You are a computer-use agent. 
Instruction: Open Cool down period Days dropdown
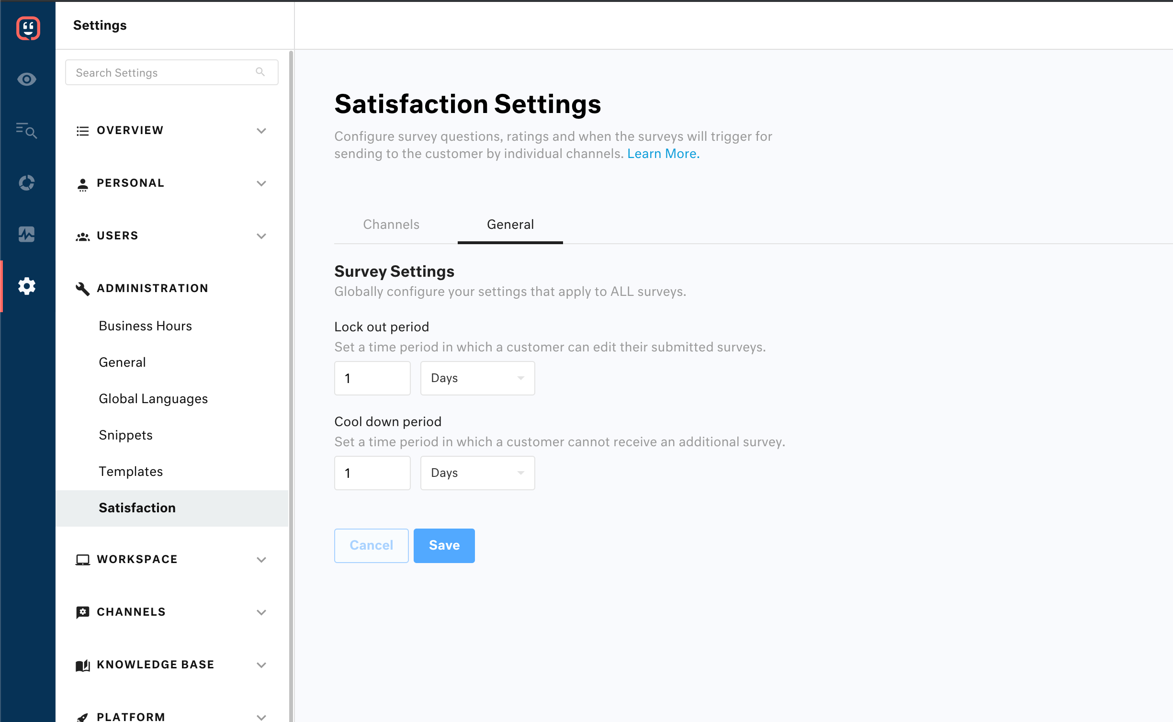(x=477, y=473)
